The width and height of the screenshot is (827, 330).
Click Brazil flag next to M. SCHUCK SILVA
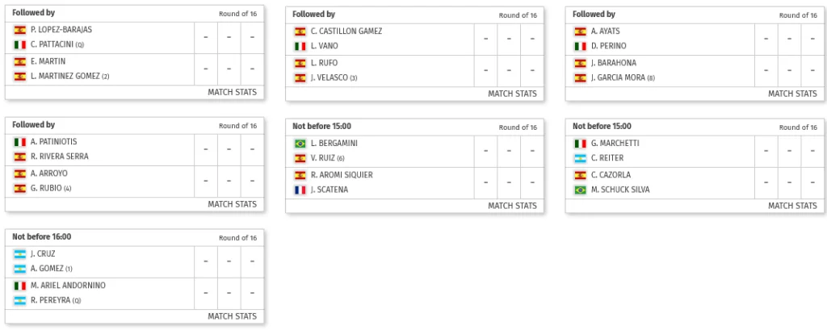(x=580, y=190)
